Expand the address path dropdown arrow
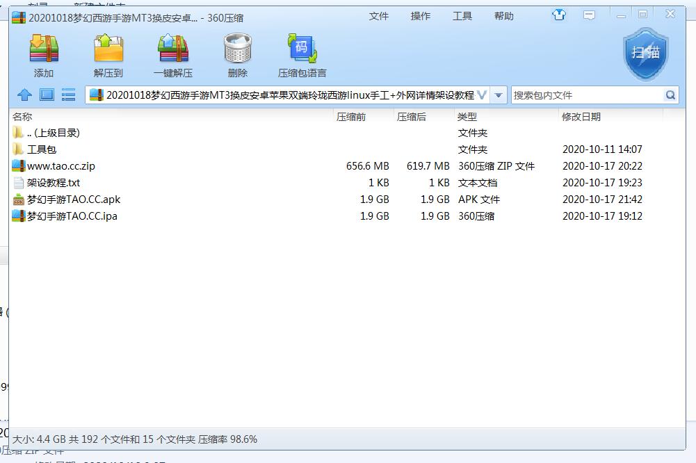Screen dimensions: 696x463 [x=498, y=95]
